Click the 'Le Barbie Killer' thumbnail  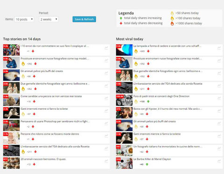tap(124, 163)
